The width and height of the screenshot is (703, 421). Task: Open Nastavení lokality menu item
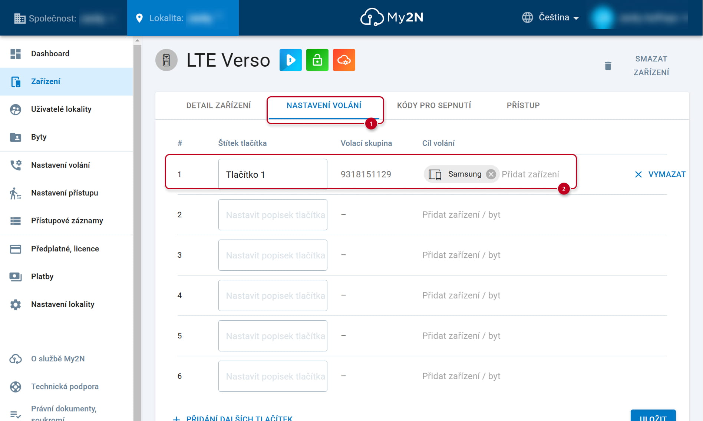(x=66, y=305)
